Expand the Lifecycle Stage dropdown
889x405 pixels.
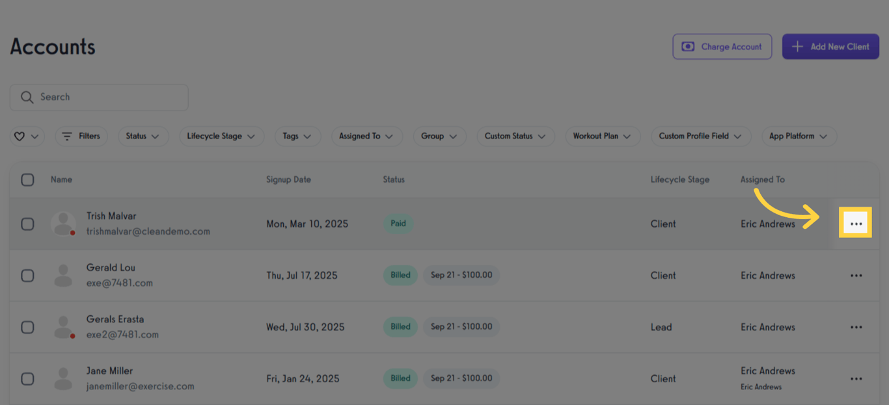click(x=221, y=136)
